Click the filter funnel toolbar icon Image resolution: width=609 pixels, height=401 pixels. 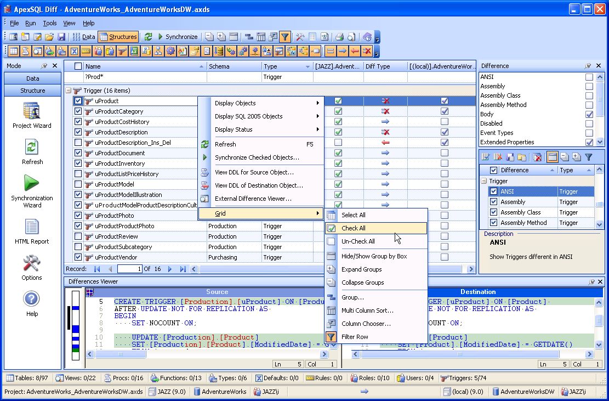click(x=284, y=37)
